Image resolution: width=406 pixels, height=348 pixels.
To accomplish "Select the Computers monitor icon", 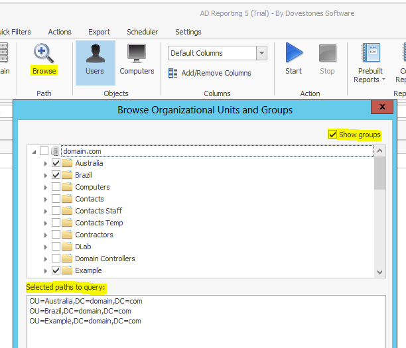I will 137,54.
